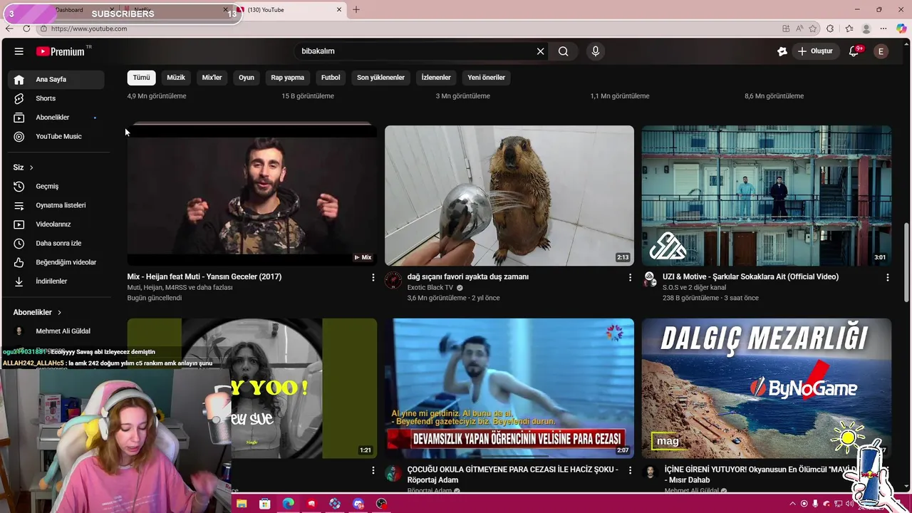Screen dimensions: 912x513
Task: Expand the Abonelikler section heading
Action: [38, 312]
